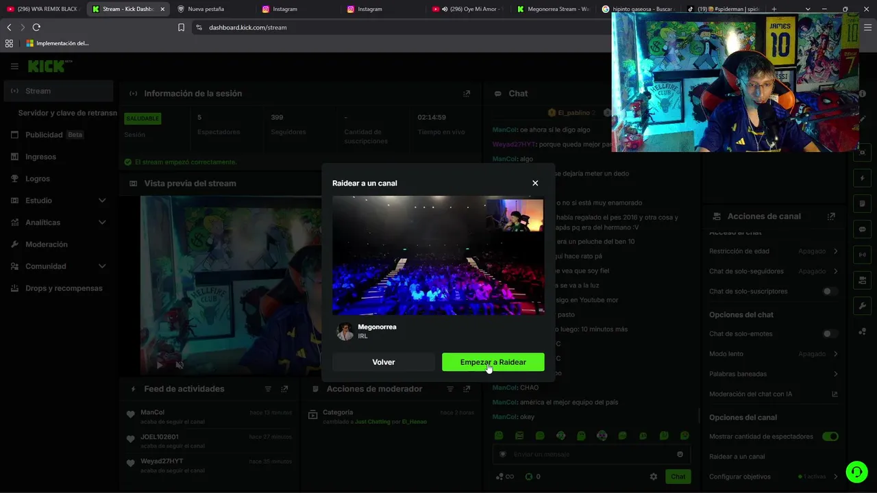877x493 pixels.
Task: Click the broadcast signal icon in right rail
Action: (x=862, y=255)
